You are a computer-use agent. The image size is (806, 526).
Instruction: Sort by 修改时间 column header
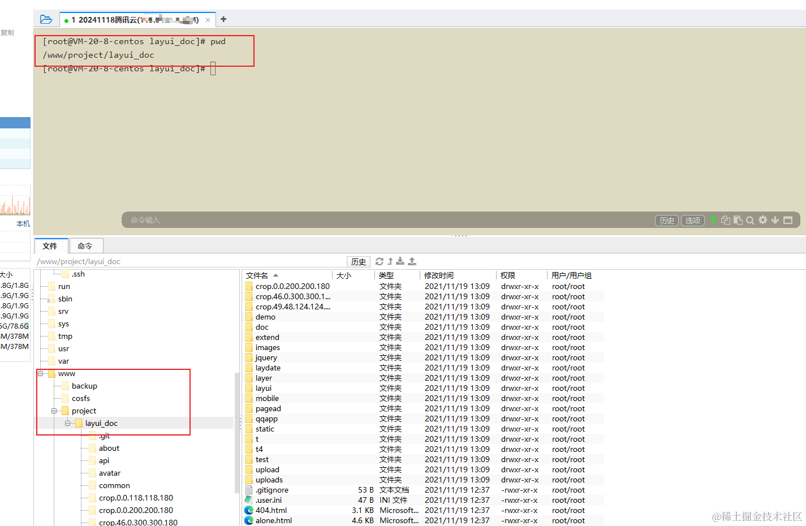(459, 275)
